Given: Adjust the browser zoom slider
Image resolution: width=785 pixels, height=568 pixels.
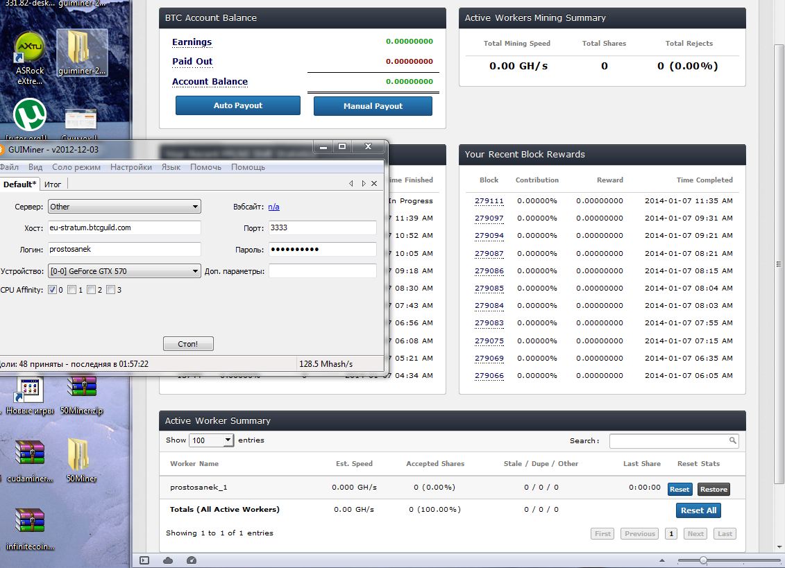Looking at the screenshot, I should pyautogui.click(x=703, y=560).
